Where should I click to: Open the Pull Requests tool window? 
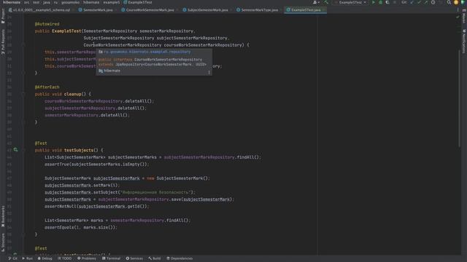3,41
